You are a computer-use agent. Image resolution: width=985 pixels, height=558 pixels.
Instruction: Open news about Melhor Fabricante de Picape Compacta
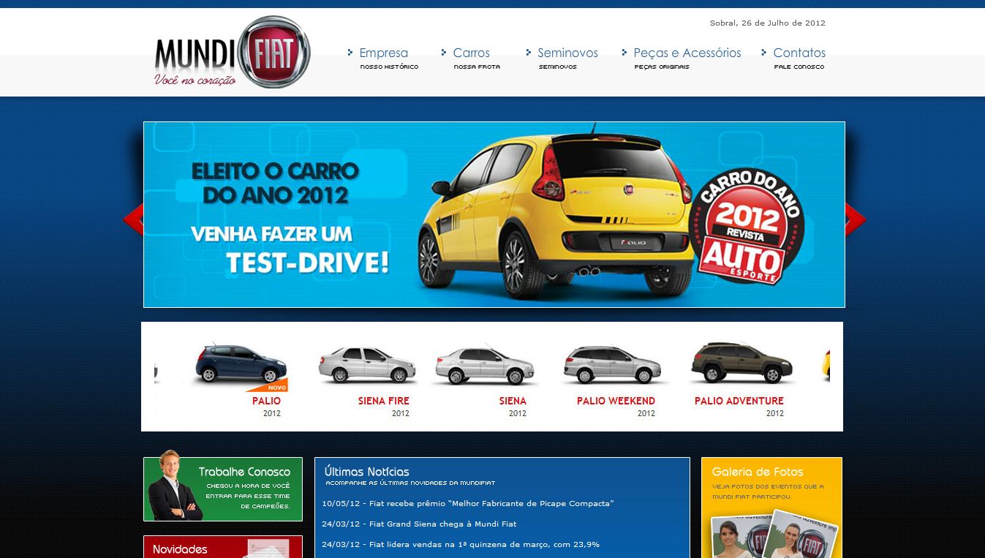click(x=468, y=503)
